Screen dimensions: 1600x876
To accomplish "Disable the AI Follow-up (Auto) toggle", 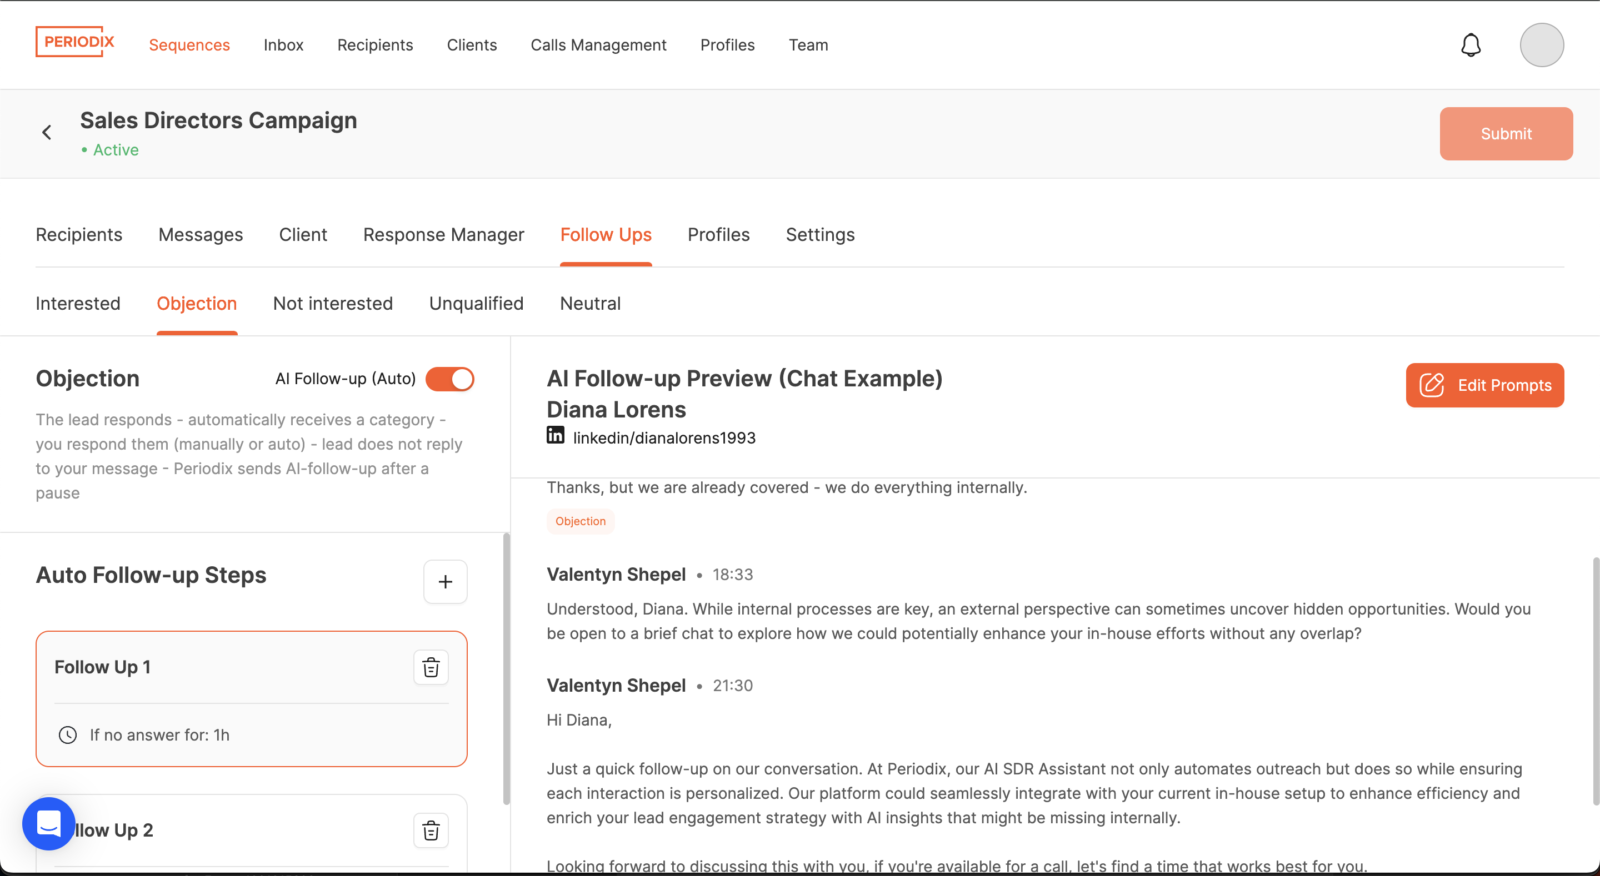I will pos(451,379).
